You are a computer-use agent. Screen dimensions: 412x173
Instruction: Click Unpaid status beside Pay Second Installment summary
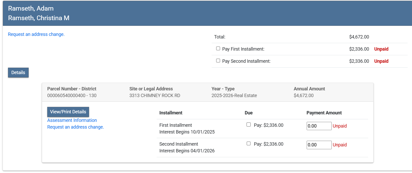381,61
